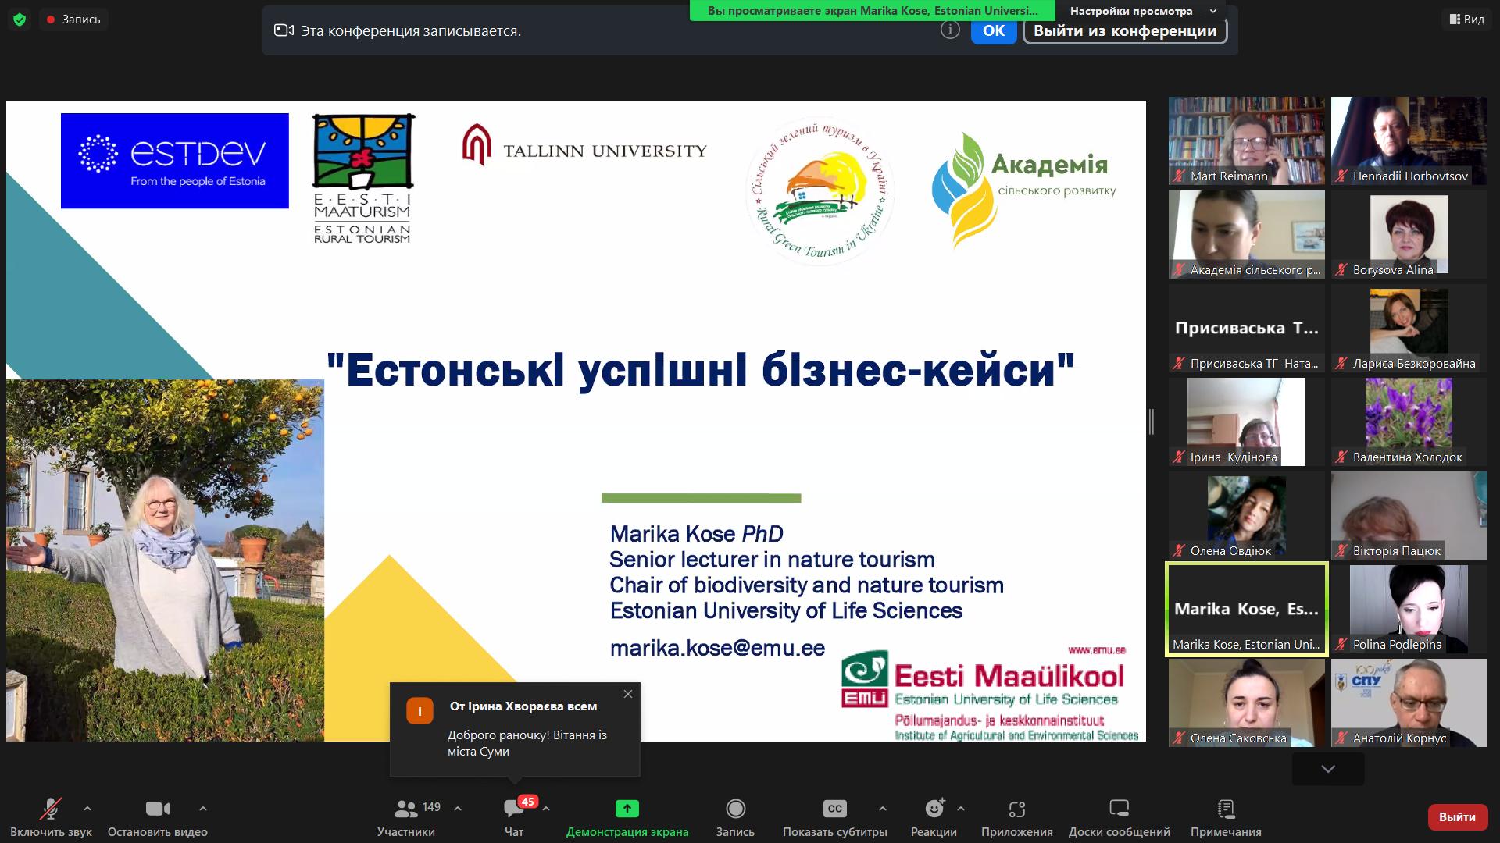This screenshot has width=1500, height=843.
Task: Open Настройки просмотра view options dropdown
Action: click(x=1142, y=11)
